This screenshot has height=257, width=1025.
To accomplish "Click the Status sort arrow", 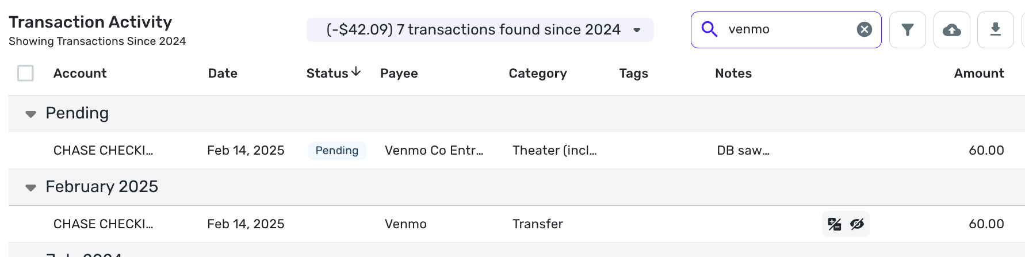I will click(356, 72).
